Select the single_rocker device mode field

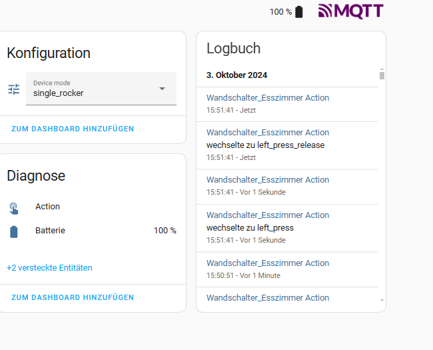(x=101, y=89)
